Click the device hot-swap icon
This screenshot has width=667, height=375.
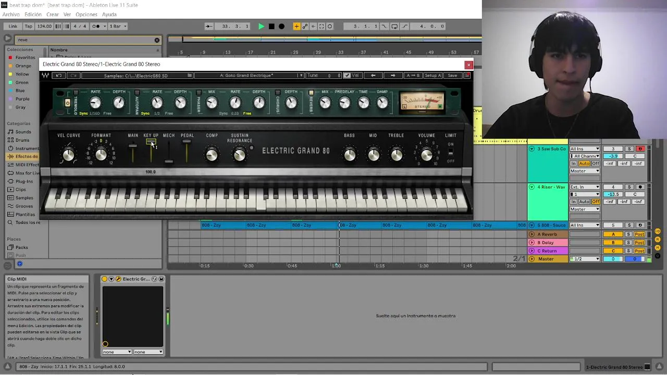click(154, 279)
